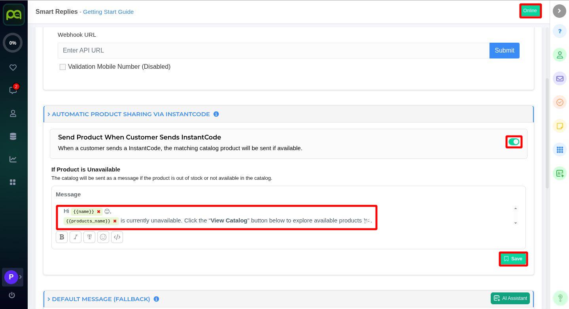The height and width of the screenshot is (309, 569).
Task: Apply italic formatting in message editor
Action: pos(76,237)
